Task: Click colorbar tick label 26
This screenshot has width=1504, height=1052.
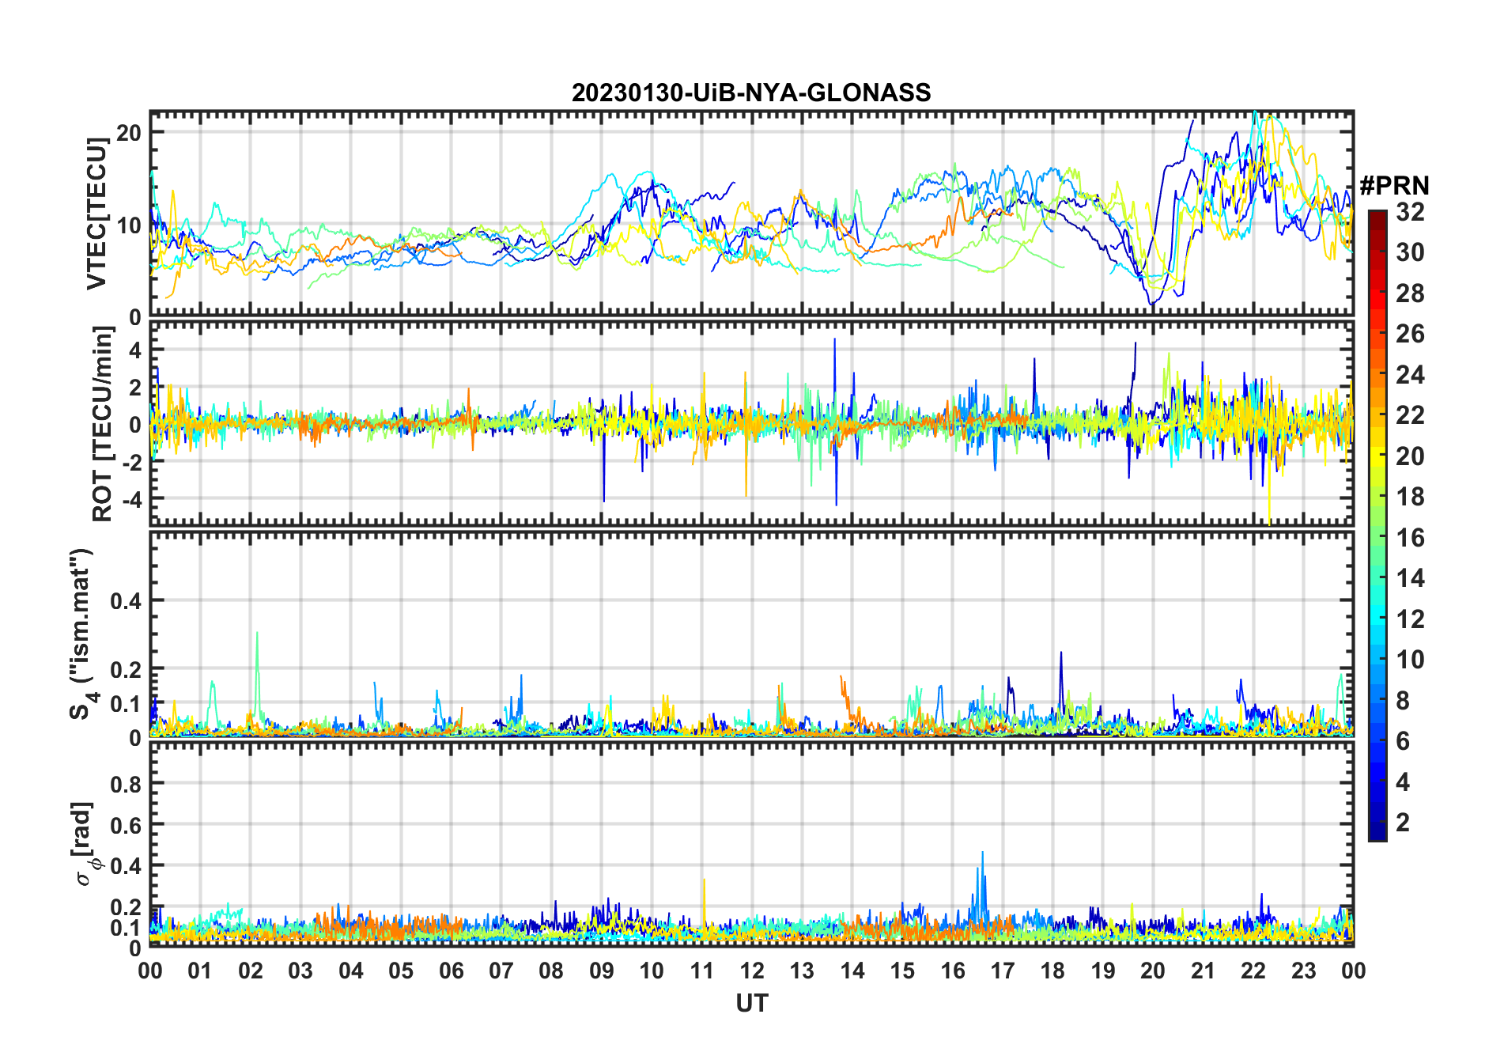Action: tap(1410, 334)
